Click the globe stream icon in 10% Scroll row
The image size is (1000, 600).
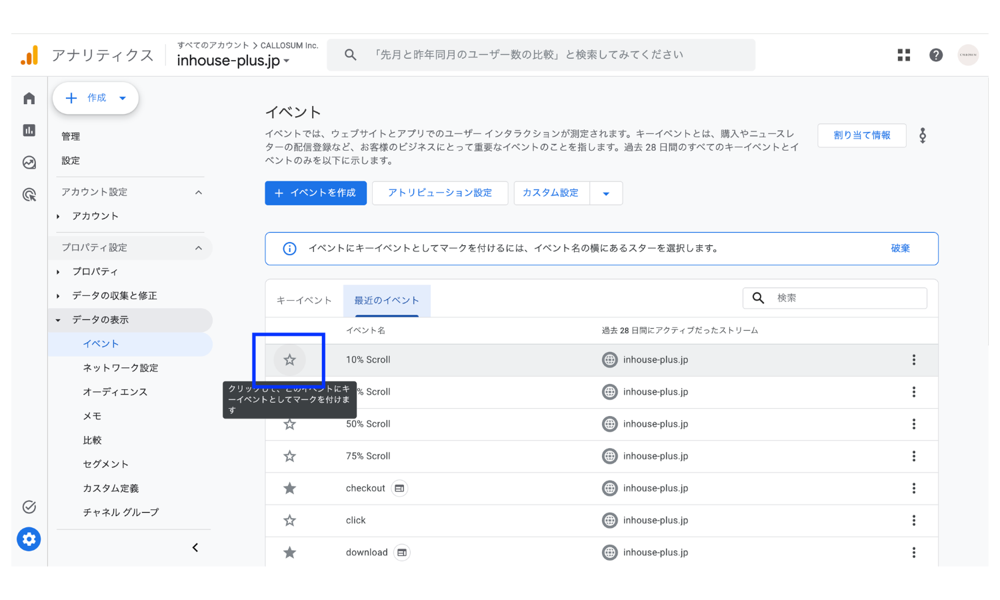click(609, 360)
